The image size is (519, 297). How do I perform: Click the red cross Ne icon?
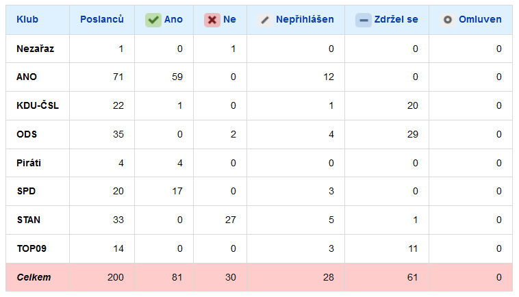click(212, 20)
